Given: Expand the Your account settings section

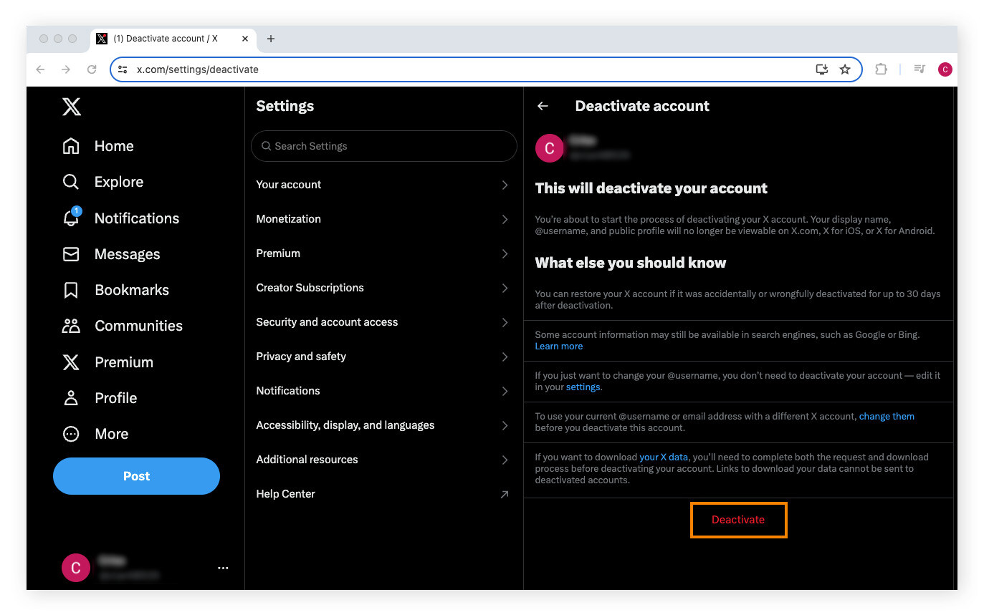Looking at the screenshot, I should tap(383, 184).
